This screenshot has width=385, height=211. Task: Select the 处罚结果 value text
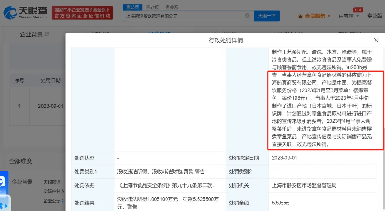click(168, 203)
